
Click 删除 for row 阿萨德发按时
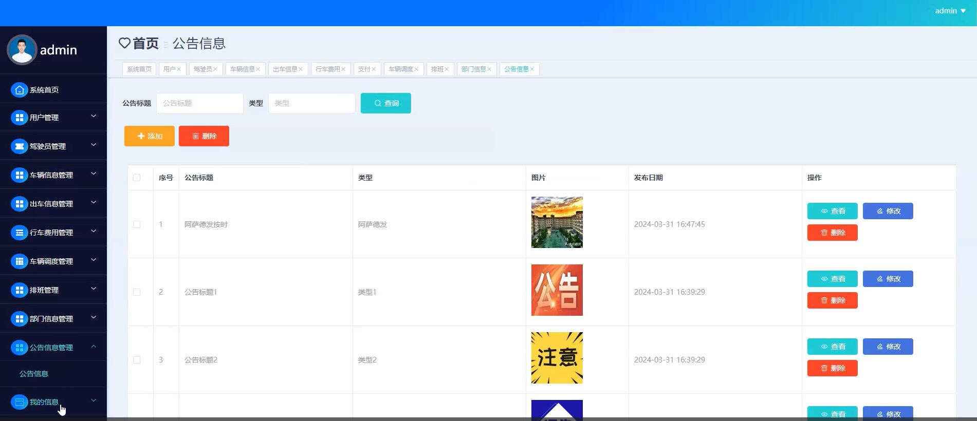pos(833,233)
